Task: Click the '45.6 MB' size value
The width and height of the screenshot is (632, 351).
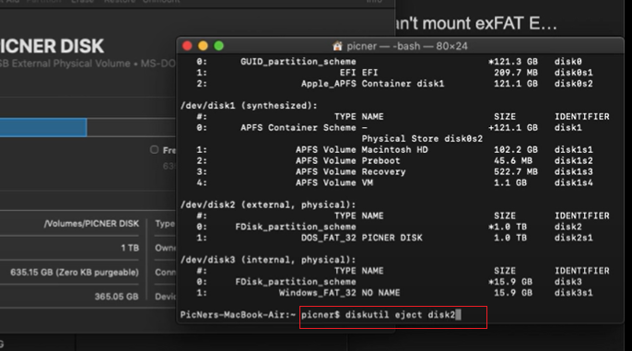Action: click(513, 161)
